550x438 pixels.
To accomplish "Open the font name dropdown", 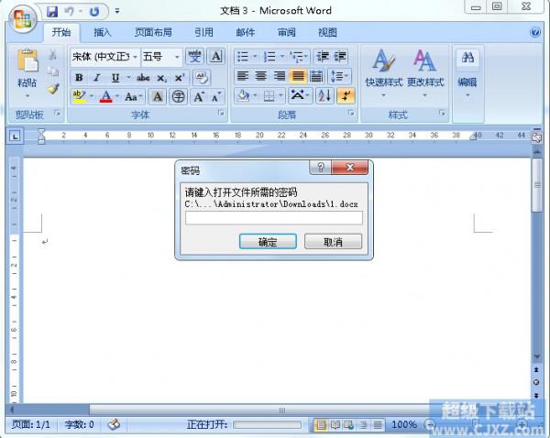I will [135, 57].
